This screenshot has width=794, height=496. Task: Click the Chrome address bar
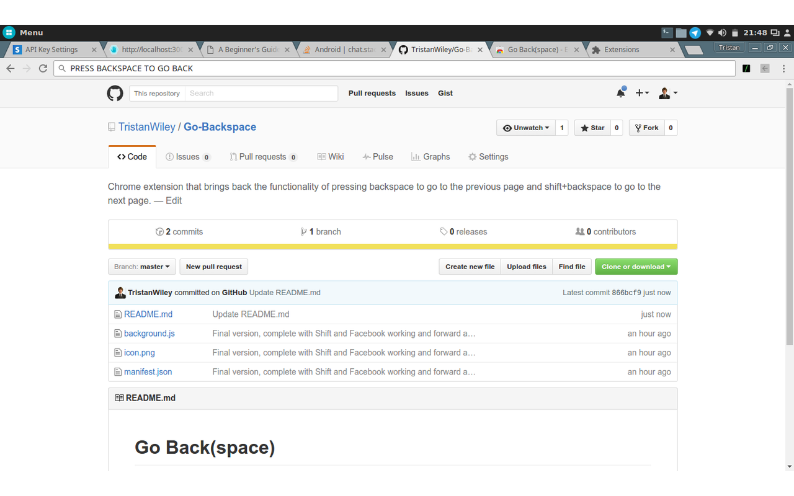(395, 68)
